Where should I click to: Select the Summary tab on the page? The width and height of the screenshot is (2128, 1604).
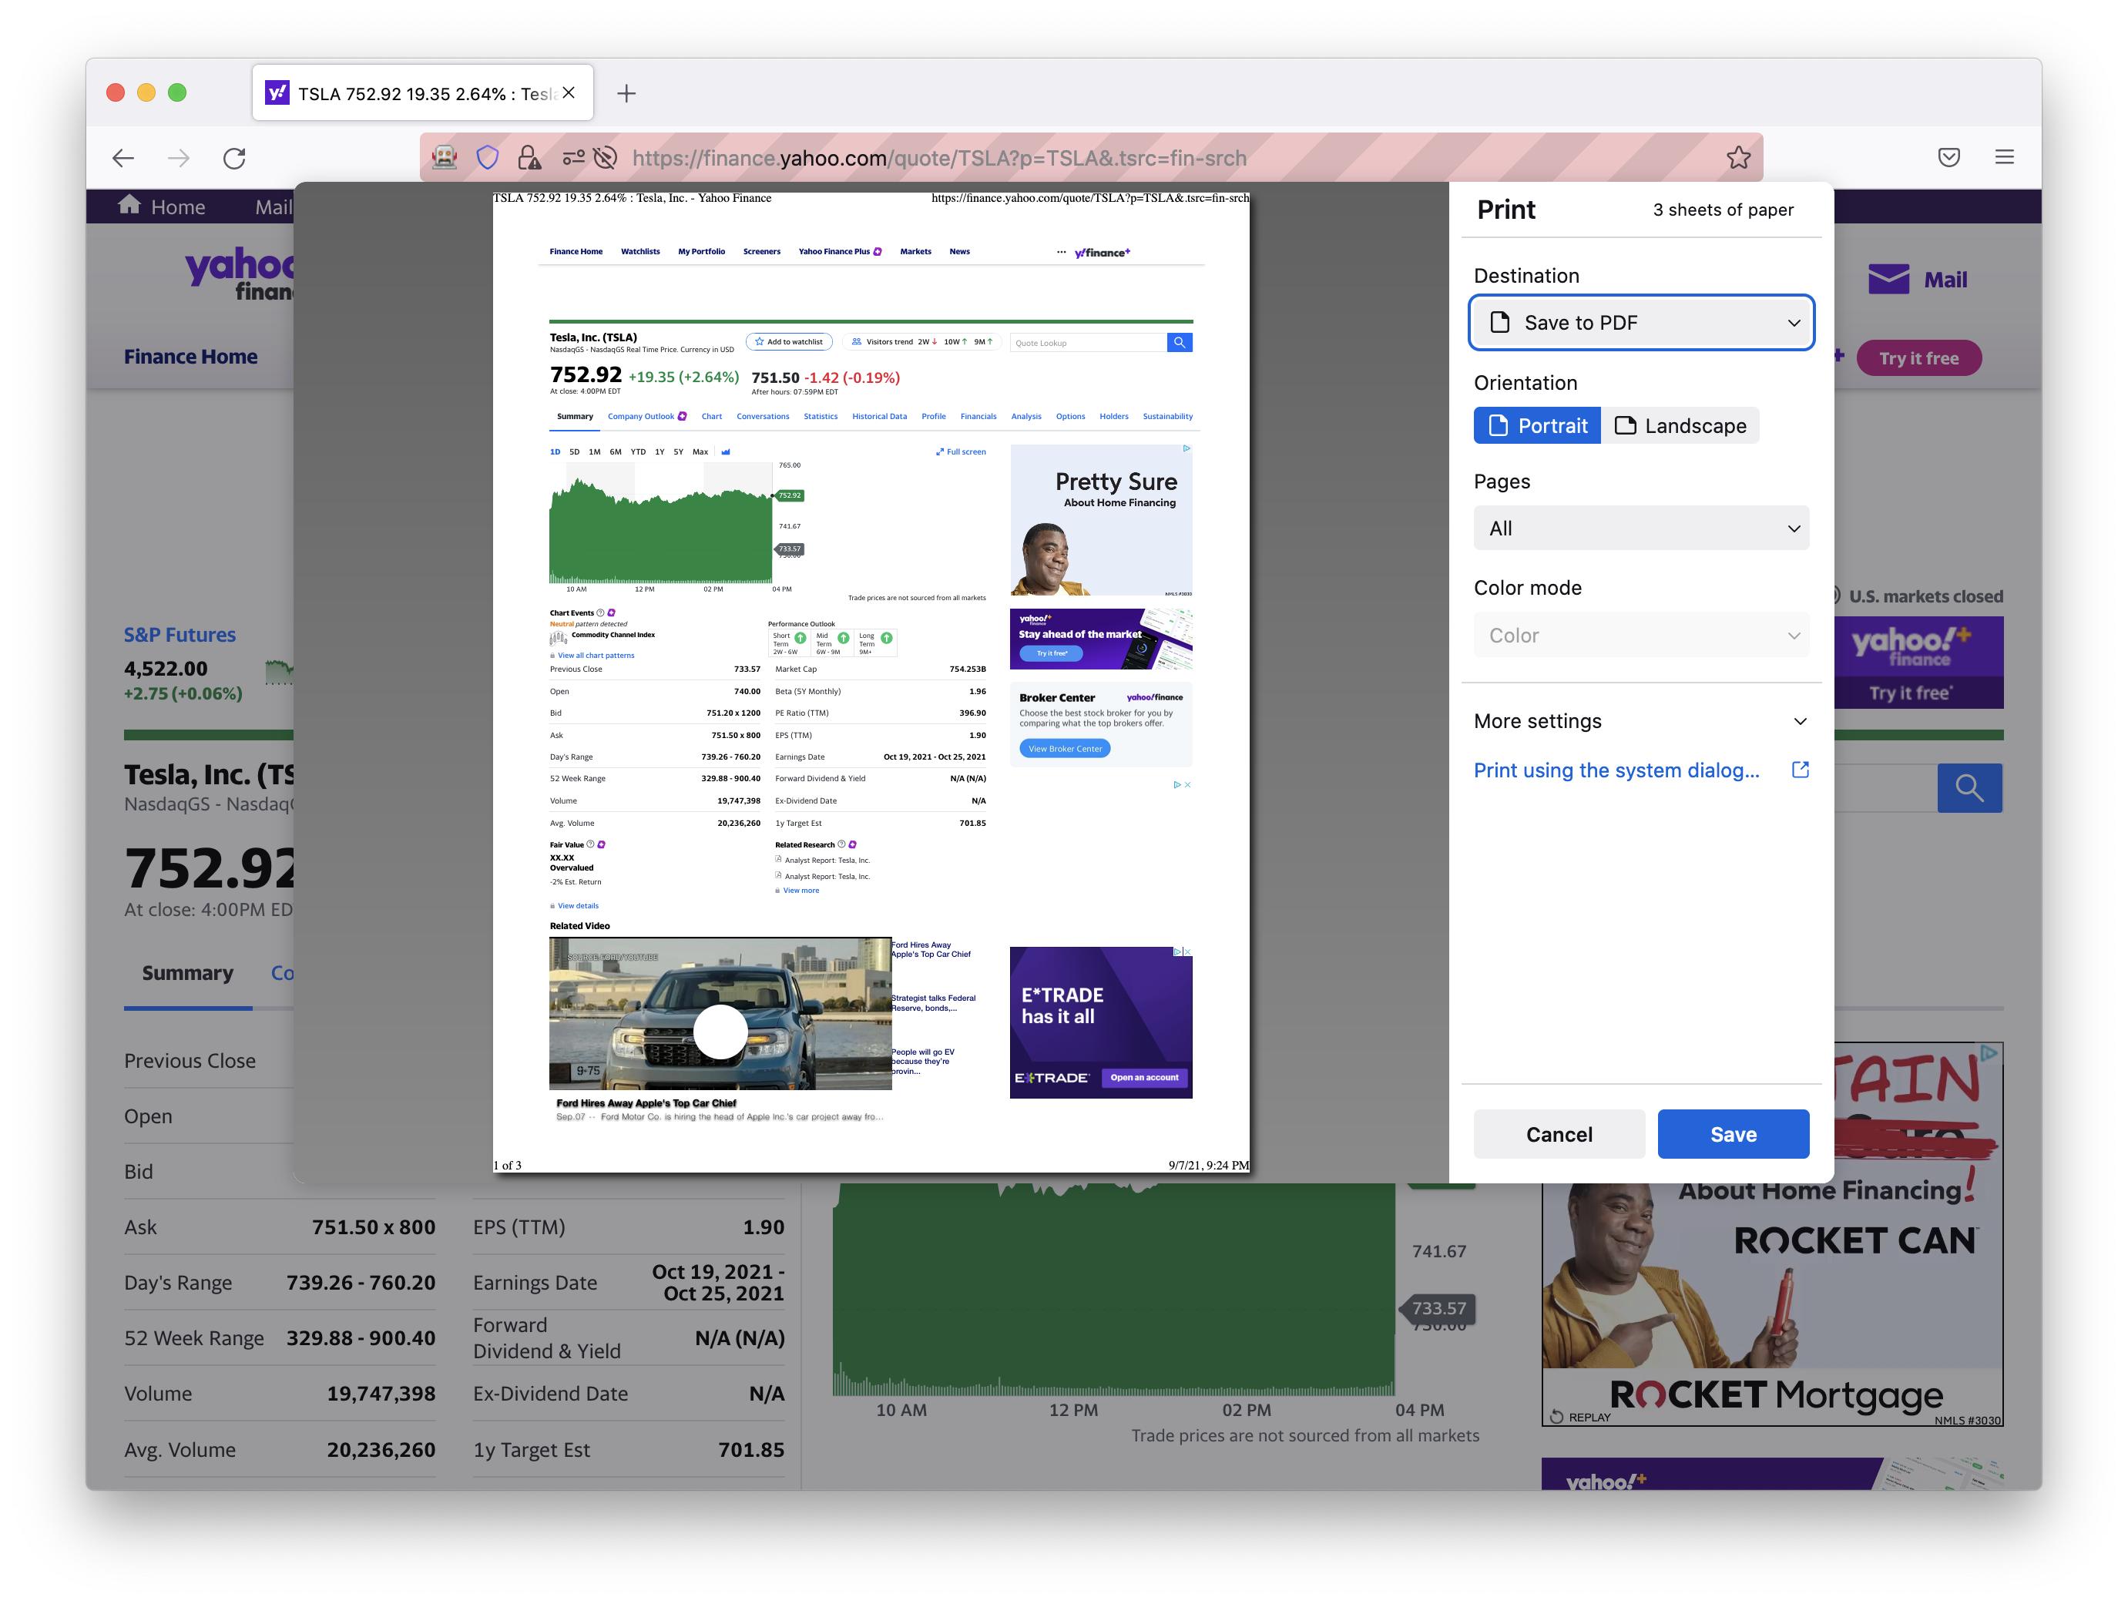(x=187, y=973)
